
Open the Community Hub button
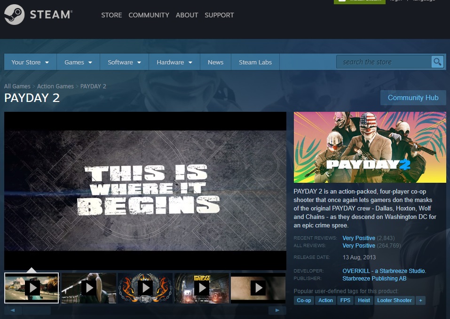point(413,98)
